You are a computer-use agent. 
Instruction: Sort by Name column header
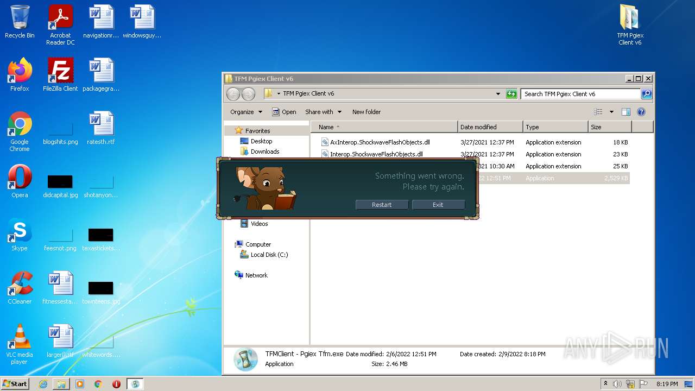pos(384,127)
